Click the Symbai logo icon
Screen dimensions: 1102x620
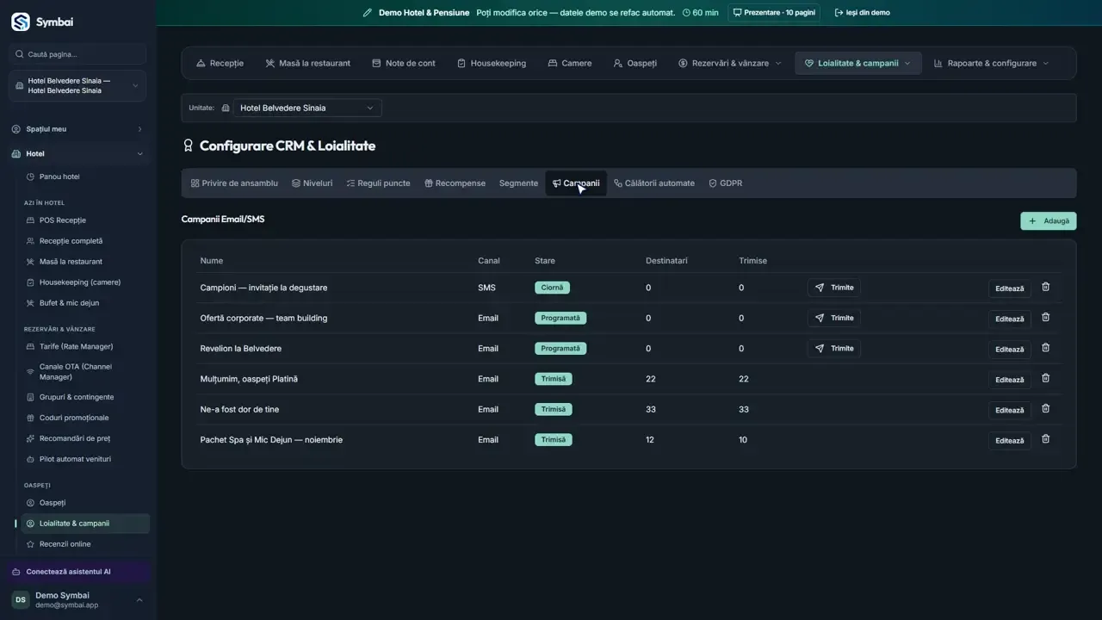pos(21,22)
